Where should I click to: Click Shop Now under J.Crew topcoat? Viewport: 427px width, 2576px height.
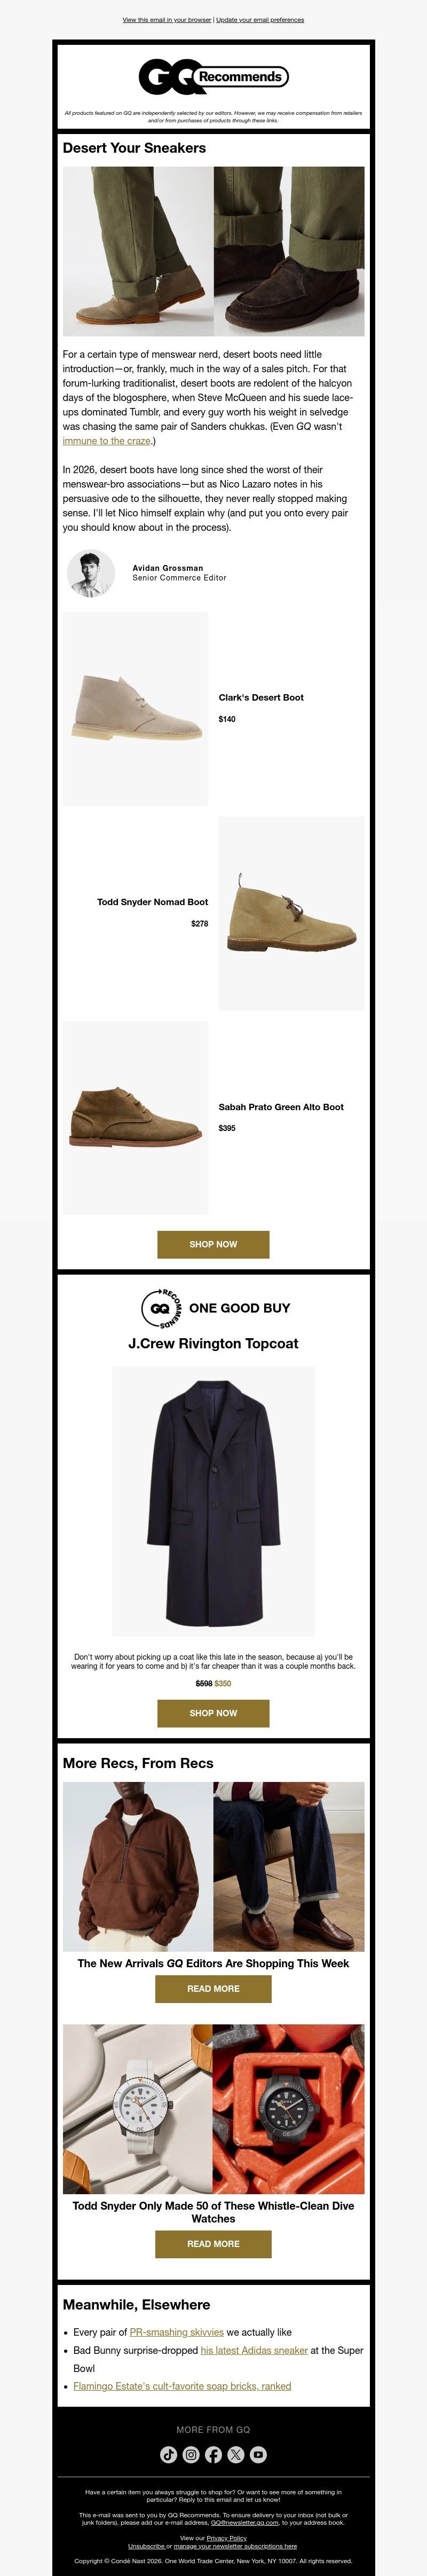point(213,1713)
